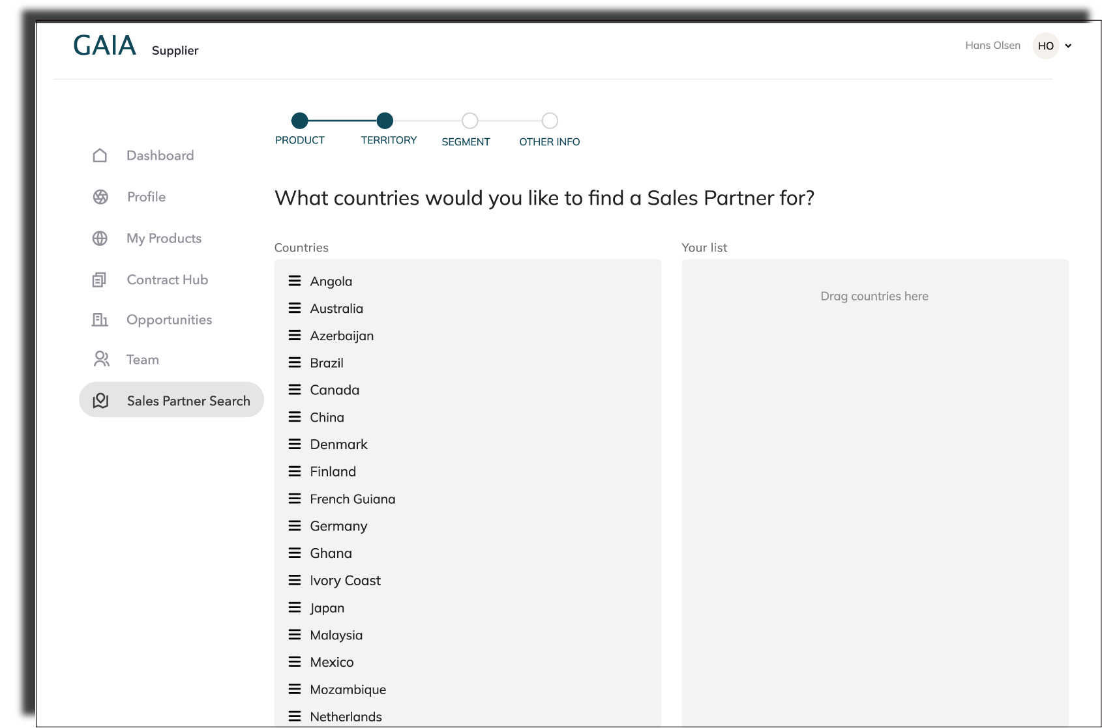Click the Your list drop area
Image resolution: width=1102 pixels, height=728 pixels.
(874, 296)
